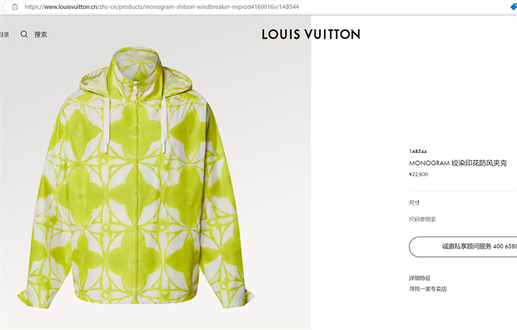Click the MONOGRAM 绞染印花防风夹克 product title

click(x=458, y=163)
